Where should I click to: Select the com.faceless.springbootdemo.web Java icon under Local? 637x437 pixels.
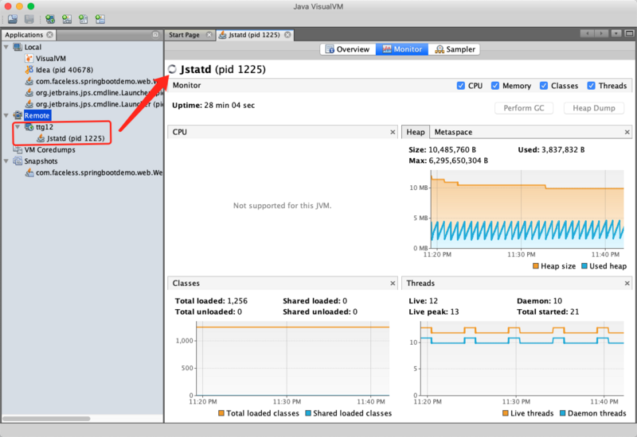[x=29, y=81]
